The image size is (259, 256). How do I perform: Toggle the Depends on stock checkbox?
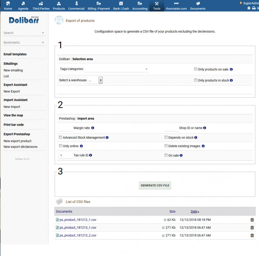(x=166, y=137)
